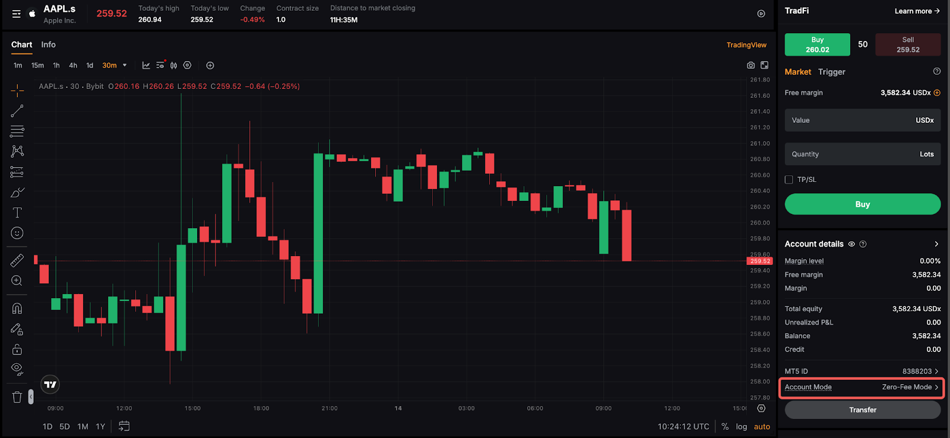Click the Transfer button
The image size is (950, 438).
[862, 410]
